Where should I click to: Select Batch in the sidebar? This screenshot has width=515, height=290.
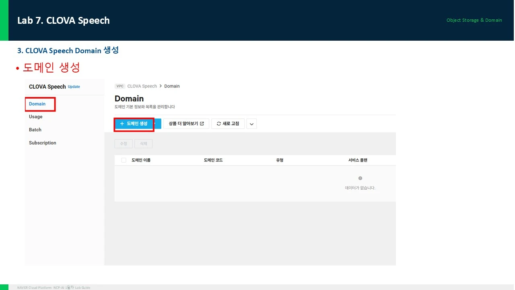click(x=35, y=130)
